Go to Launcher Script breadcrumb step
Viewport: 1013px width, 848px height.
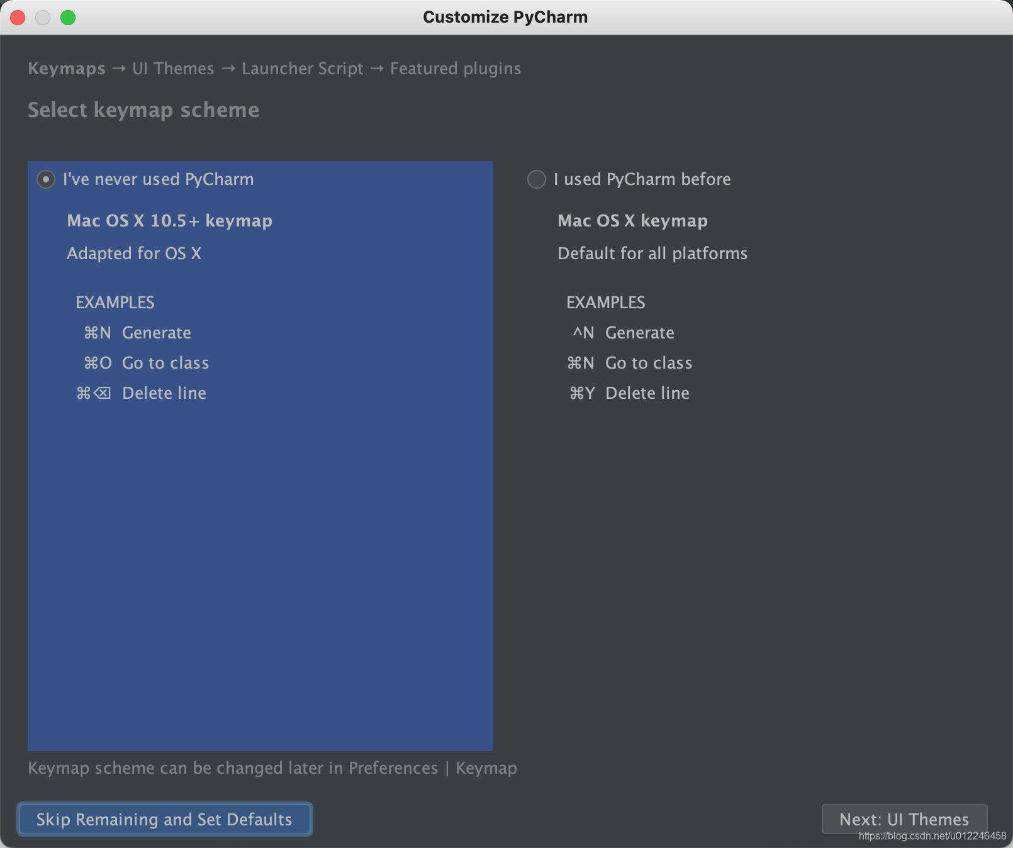(303, 69)
